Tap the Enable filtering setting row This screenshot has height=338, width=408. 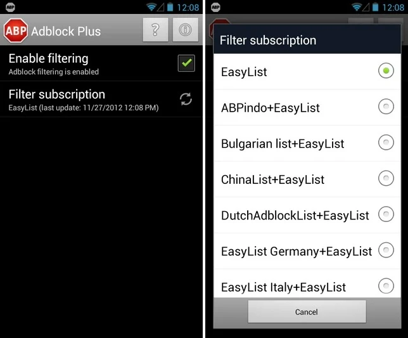101,63
